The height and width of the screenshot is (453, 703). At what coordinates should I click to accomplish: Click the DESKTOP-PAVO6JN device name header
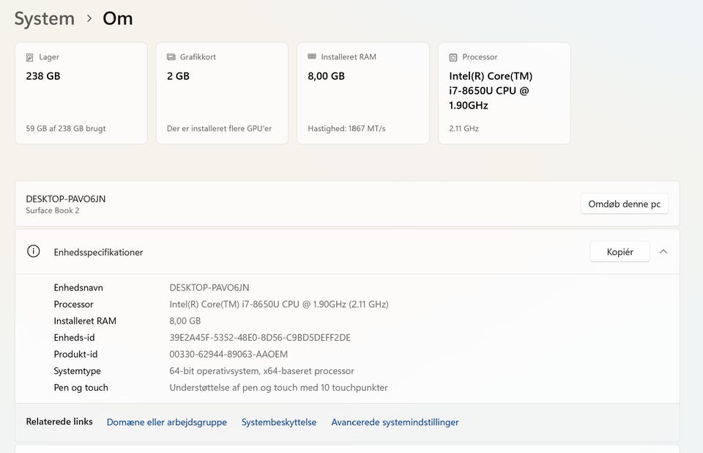(66, 199)
